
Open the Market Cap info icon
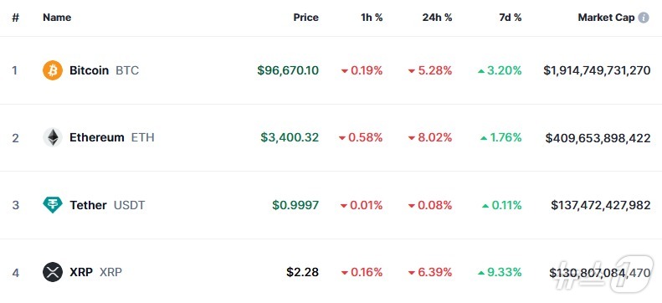point(644,18)
